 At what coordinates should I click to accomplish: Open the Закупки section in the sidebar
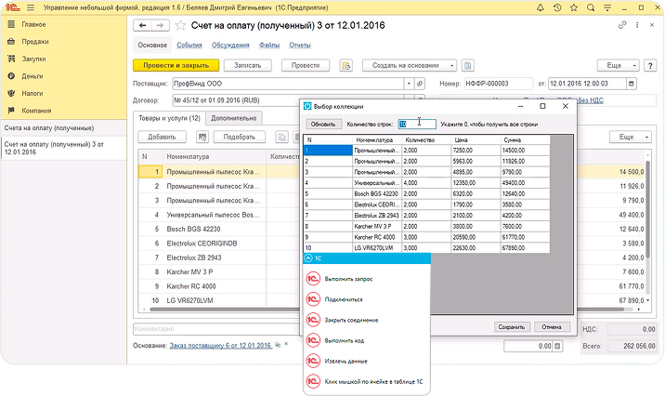[x=33, y=59]
